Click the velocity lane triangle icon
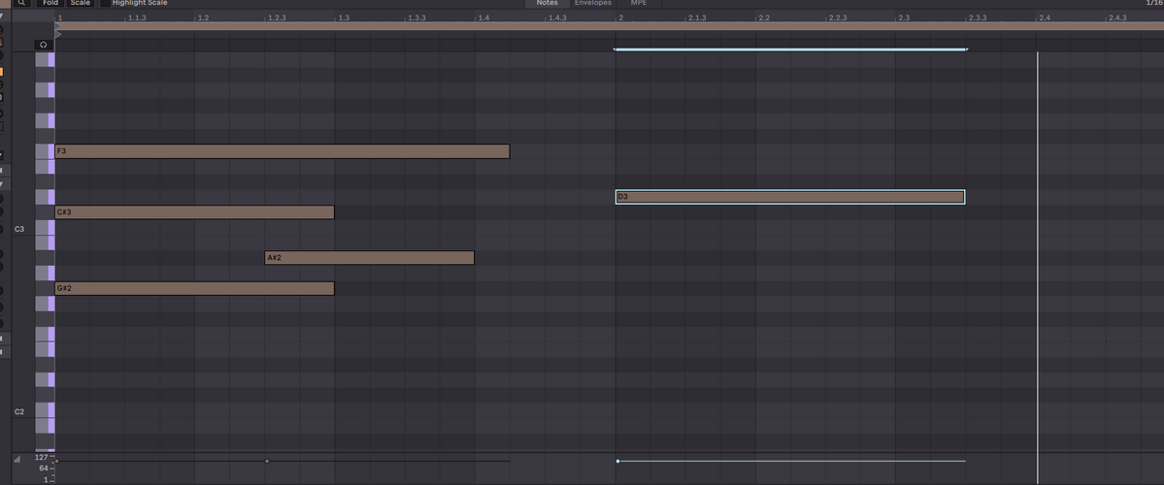 tap(17, 460)
